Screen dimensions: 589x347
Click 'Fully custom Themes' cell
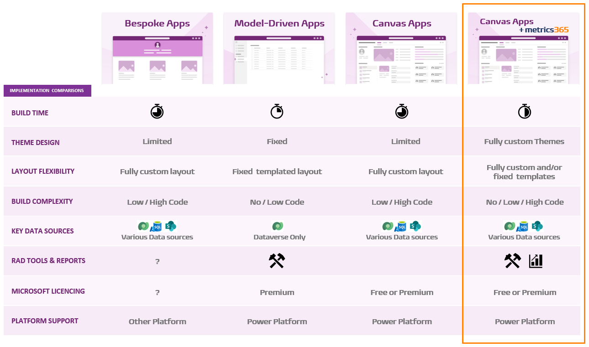pos(524,141)
